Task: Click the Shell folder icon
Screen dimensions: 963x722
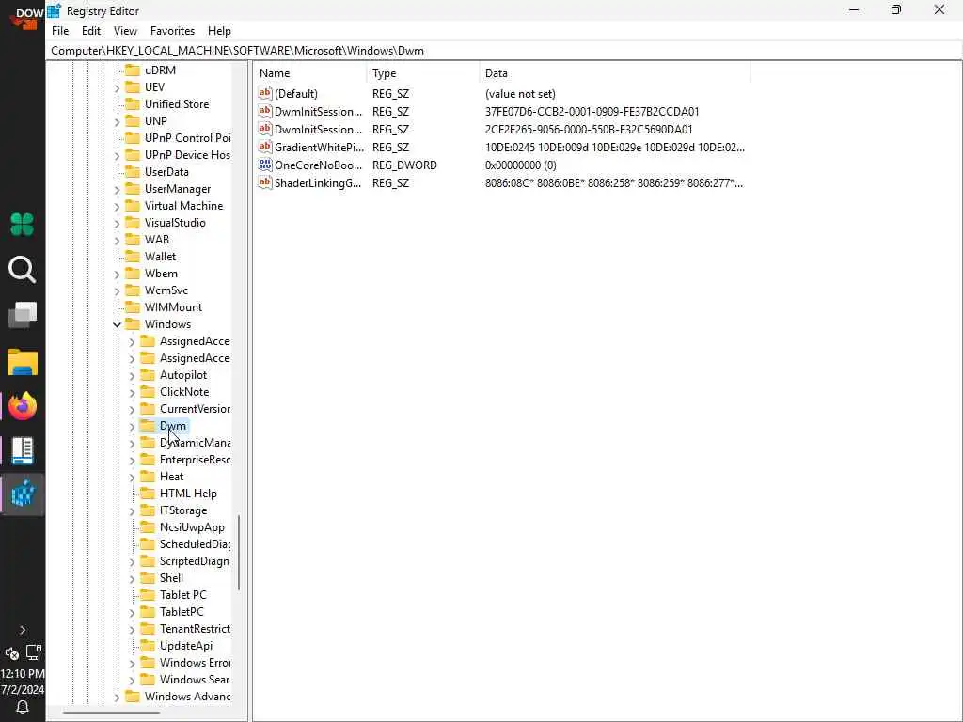Action: click(x=148, y=578)
